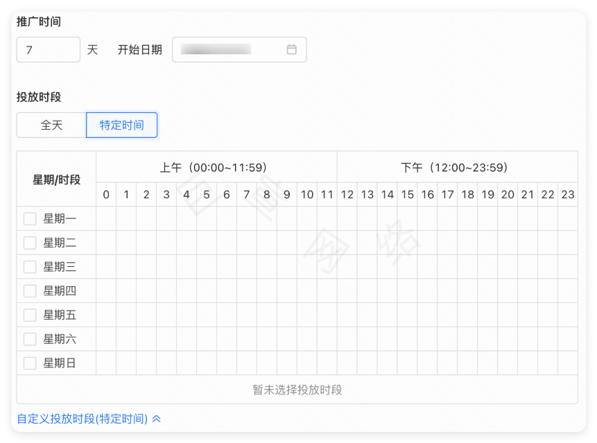Image resolution: width=597 pixels, height=443 pixels.
Task: Check the 星期六 (Saturday) checkbox
Action: click(29, 338)
